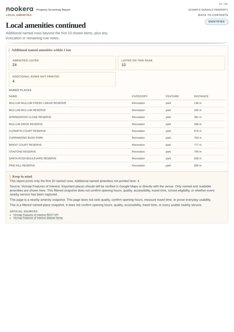
Task: Click the CATEGORY column header
Action: point(140,96)
